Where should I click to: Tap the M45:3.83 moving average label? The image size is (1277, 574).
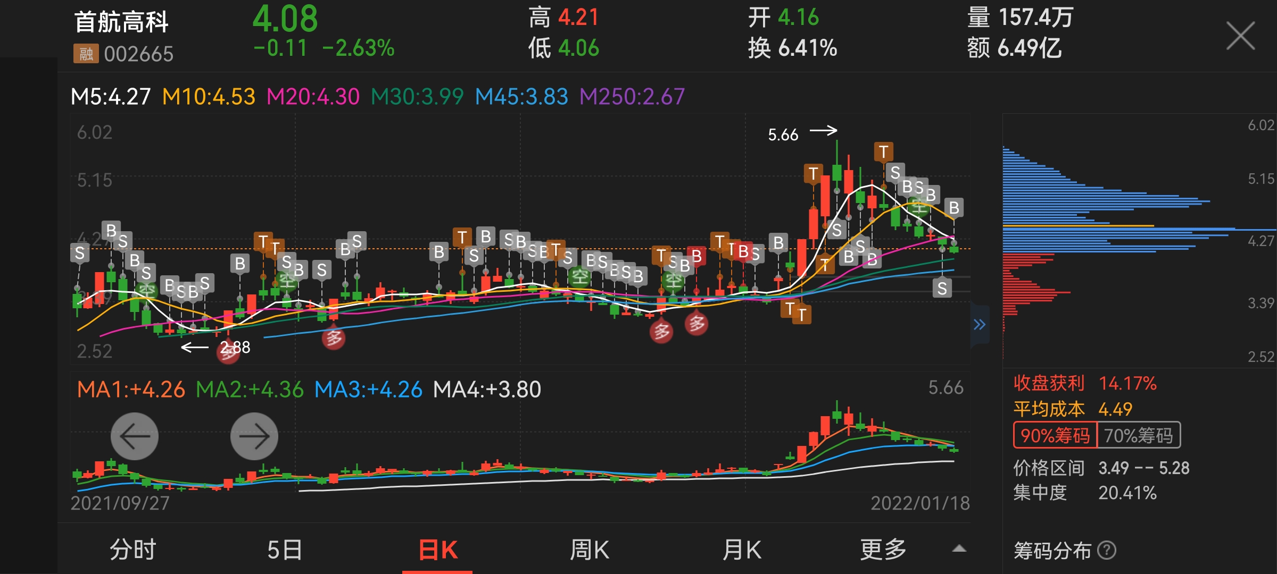tap(521, 97)
